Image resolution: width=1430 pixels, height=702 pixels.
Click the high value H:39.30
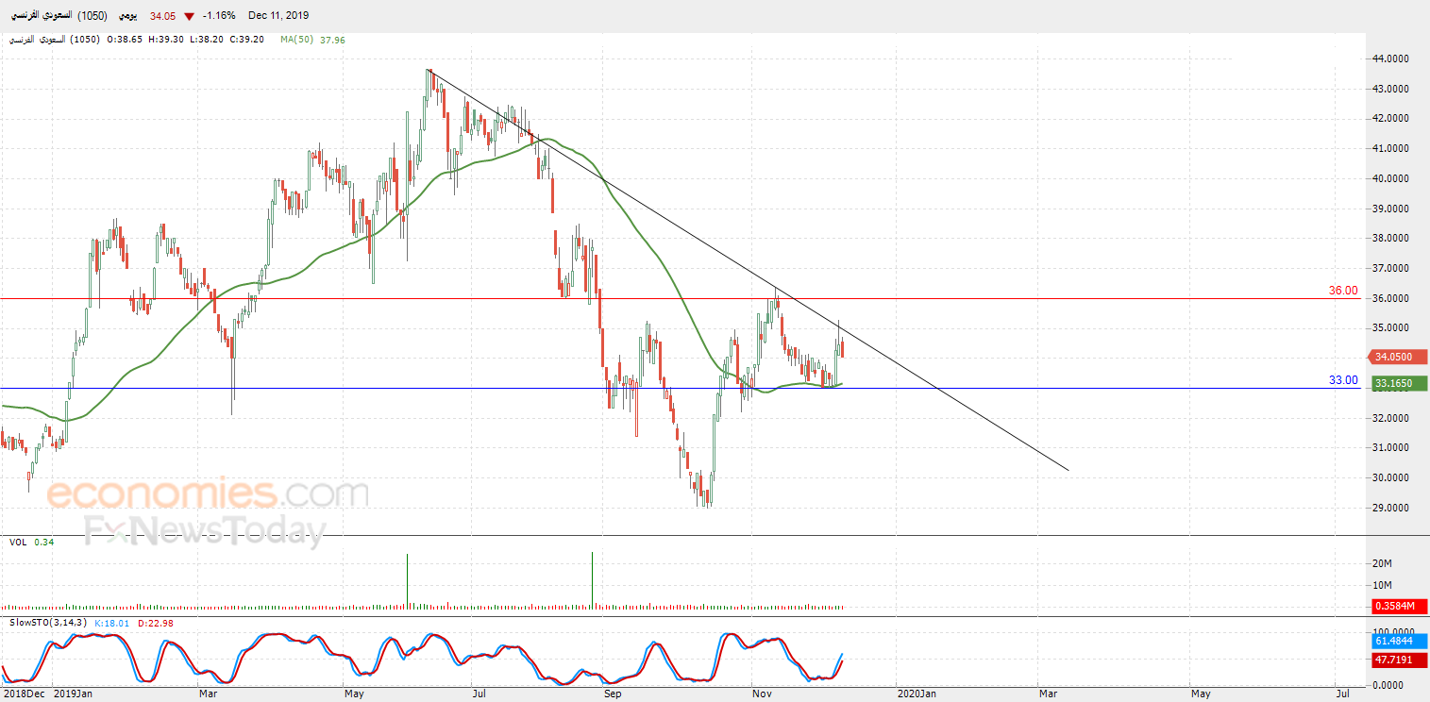coord(165,40)
